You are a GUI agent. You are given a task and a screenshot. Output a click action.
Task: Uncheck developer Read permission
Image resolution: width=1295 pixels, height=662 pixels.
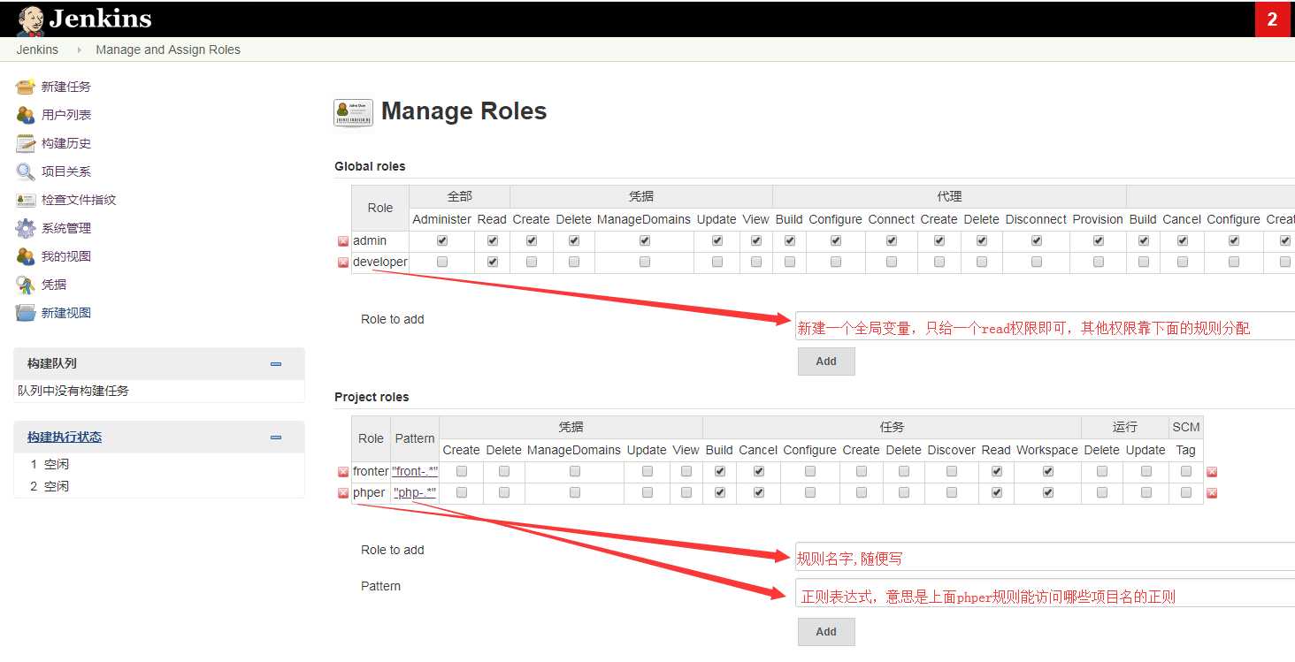[x=493, y=262]
